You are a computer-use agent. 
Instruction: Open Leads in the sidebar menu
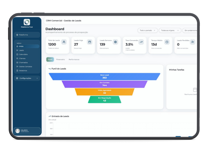click(x=27, y=50)
